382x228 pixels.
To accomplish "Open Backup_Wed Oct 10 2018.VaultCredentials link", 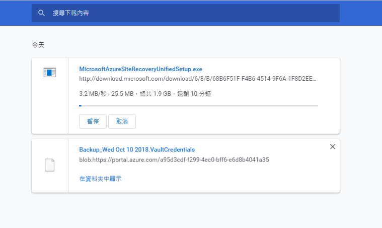I will coord(137,150).
